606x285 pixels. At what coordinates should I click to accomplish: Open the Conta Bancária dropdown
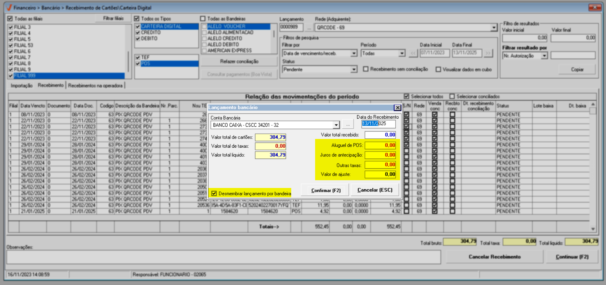point(336,125)
